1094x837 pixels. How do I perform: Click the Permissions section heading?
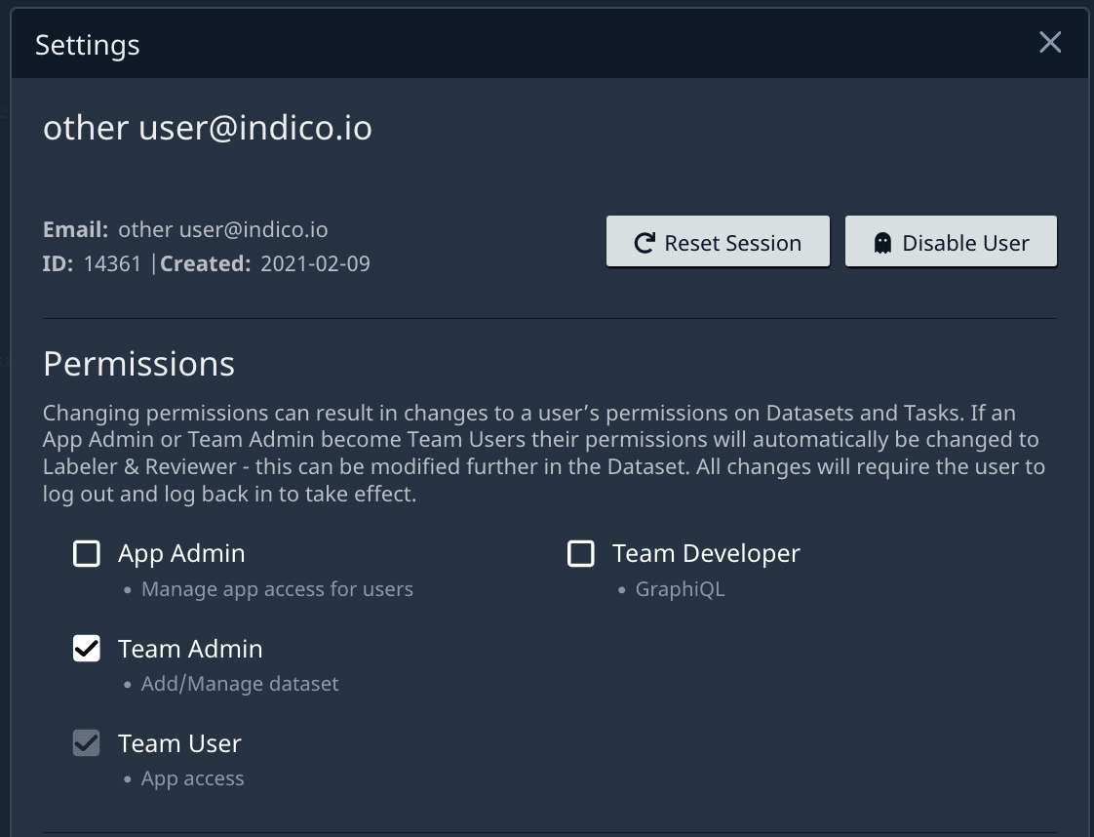pos(138,364)
